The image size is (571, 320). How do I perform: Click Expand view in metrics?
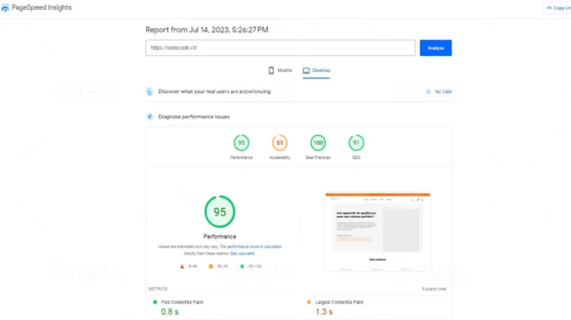tap(434, 289)
